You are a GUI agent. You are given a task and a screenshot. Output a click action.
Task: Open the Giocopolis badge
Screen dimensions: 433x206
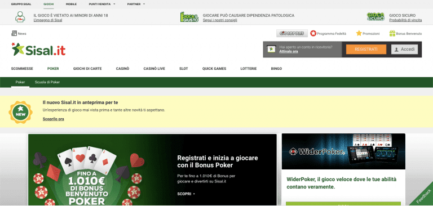pyautogui.click(x=292, y=33)
